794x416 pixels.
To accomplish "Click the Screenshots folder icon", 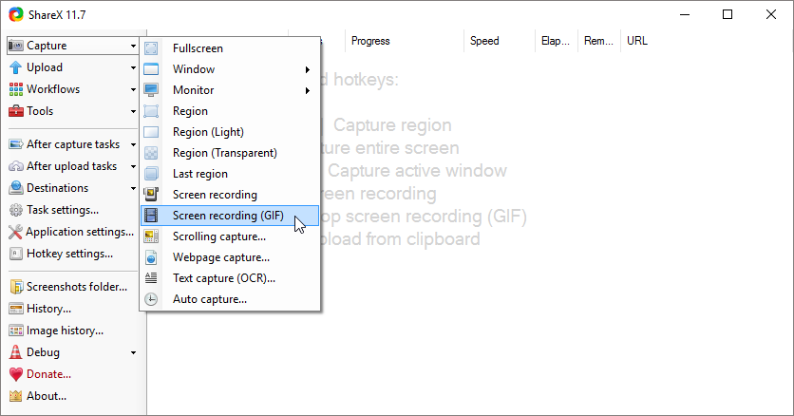I will point(16,287).
